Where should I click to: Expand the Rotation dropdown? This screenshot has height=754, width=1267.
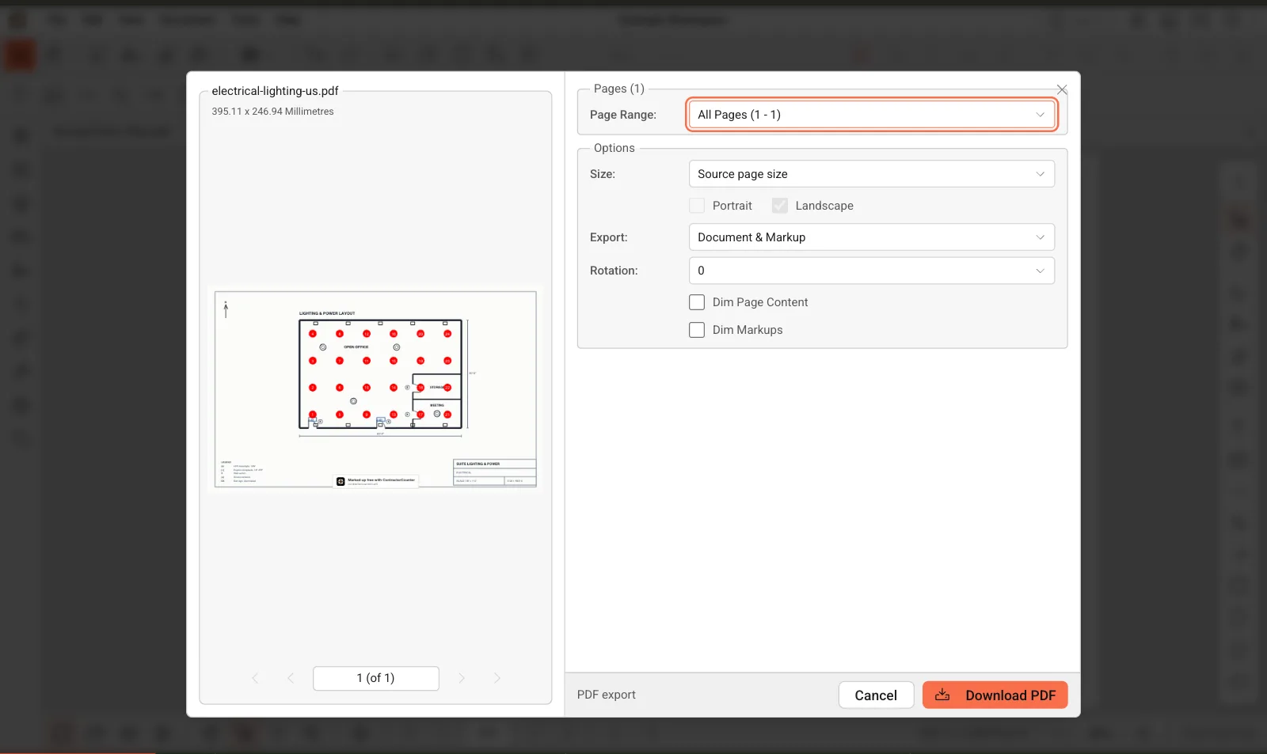[x=871, y=271]
